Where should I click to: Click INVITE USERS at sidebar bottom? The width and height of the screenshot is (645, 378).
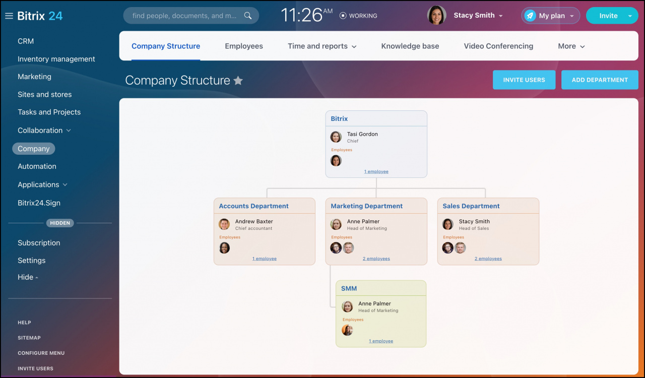point(35,368)
